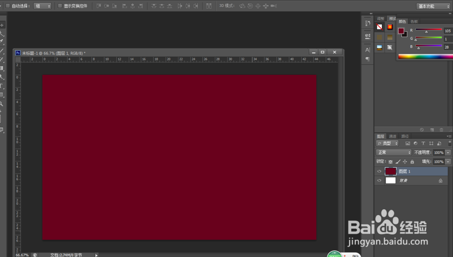453x257 pixels.
Task: Click distribute horizontal centers icon
Action: pos(188,6)
